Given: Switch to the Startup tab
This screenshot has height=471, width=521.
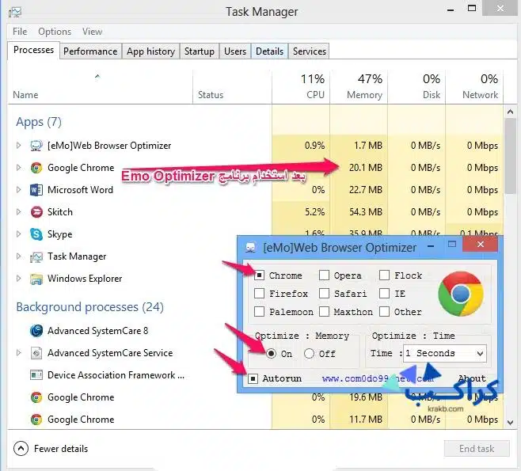Looking at the screenshot, I should [x=200, y=51].
